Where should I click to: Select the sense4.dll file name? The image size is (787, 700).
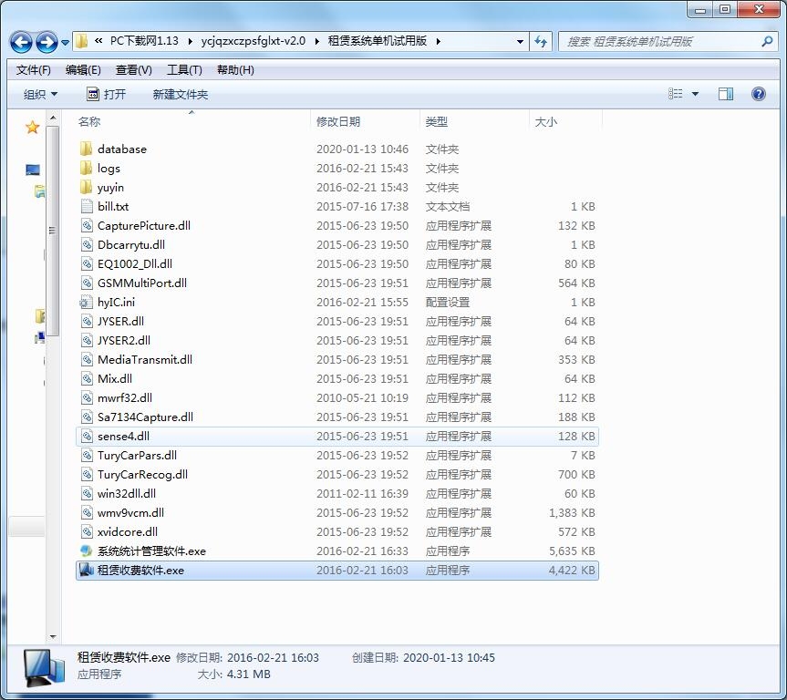pos(123,436)
